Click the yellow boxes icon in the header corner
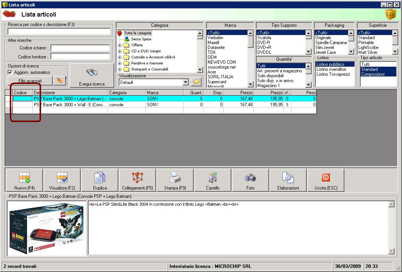This screenshot has height=272, width=402. 390,14
